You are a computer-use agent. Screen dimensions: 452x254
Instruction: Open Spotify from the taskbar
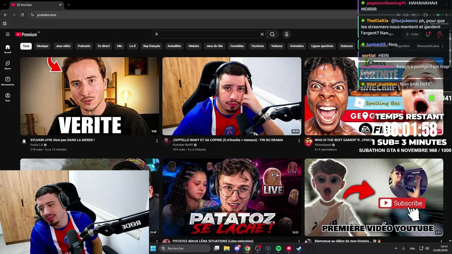click(x=278, y=248)
